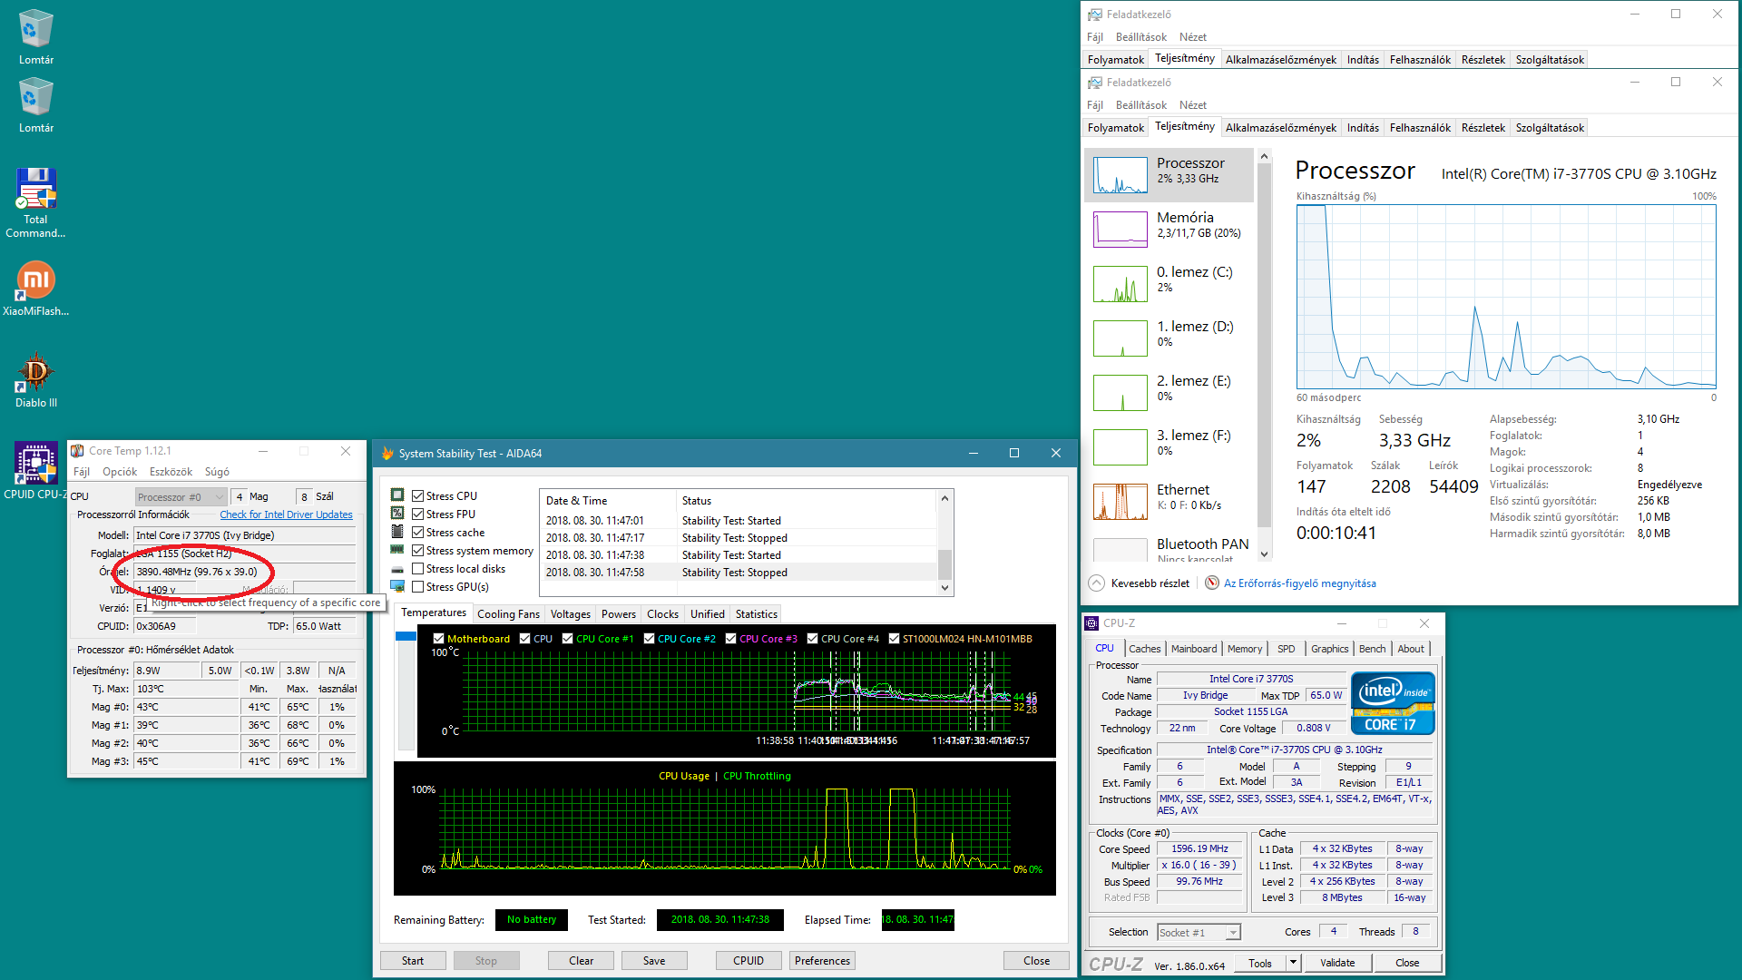Screen dimensions: 1742x980
Task: Click Start button in AIDA64
Action: pyautogui.click(x=413, y=961)
